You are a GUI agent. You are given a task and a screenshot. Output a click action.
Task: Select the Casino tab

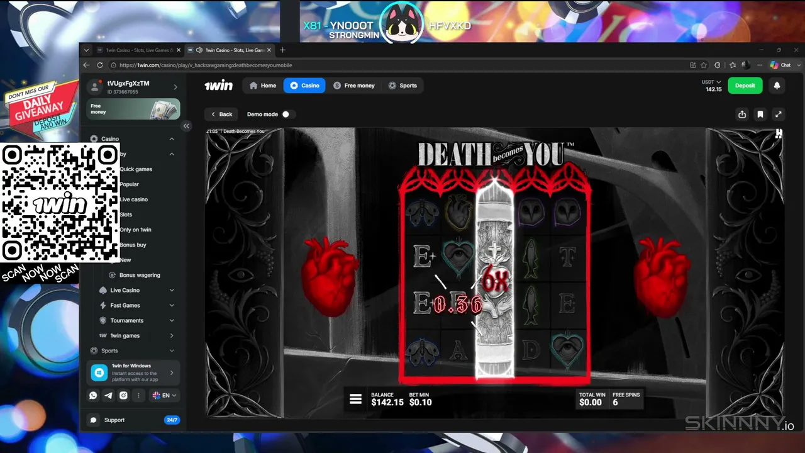[x=304, y=86]
